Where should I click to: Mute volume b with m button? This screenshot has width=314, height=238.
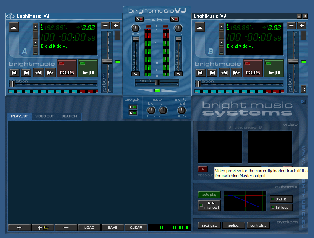tap(178, 74)
